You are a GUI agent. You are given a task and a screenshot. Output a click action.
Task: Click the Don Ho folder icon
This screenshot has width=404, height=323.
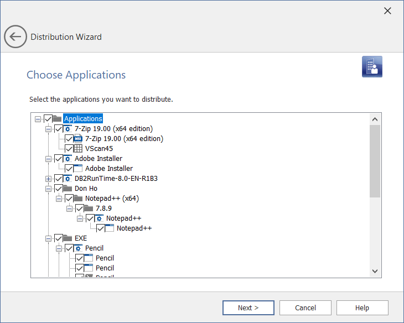(68, 189)
